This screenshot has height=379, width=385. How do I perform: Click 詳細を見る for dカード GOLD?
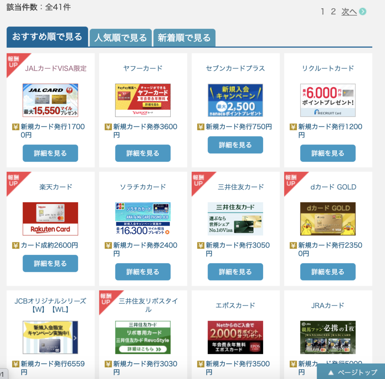328,272
